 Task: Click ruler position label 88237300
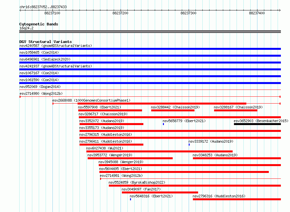[x=188, y=13]
